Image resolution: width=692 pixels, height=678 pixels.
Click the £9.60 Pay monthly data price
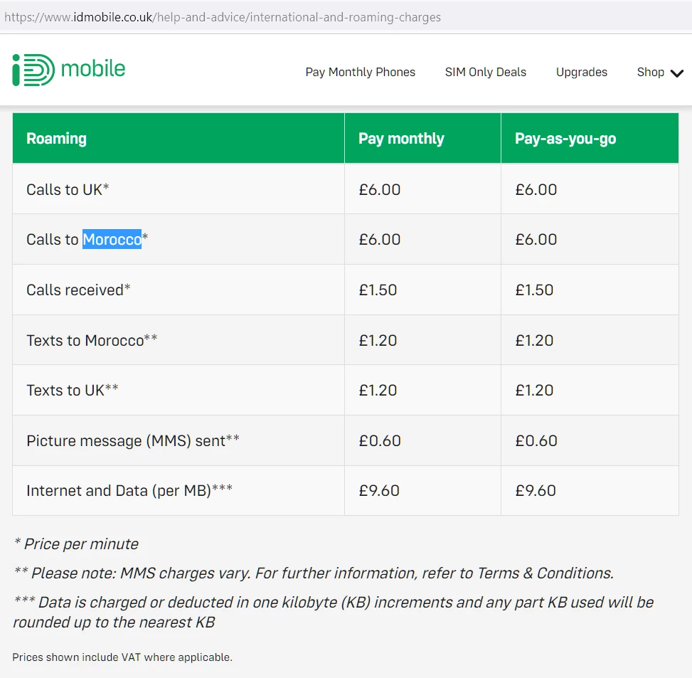tap(379, 490)
